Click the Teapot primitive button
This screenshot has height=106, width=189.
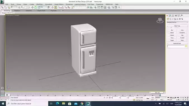pyautogui.click(x=172, y=40)
